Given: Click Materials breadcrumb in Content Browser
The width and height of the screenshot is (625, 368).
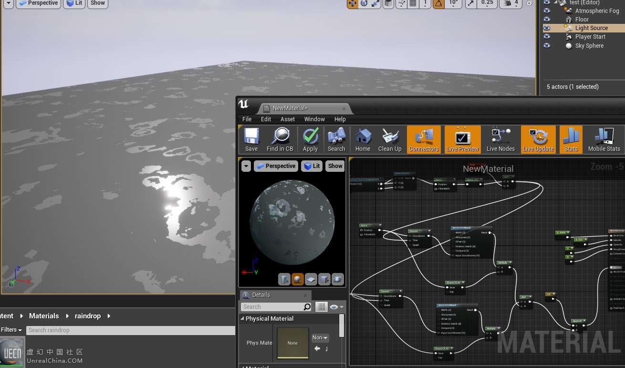Looking at the screenshot, I should pyautogui.click(x=44, y=316).
